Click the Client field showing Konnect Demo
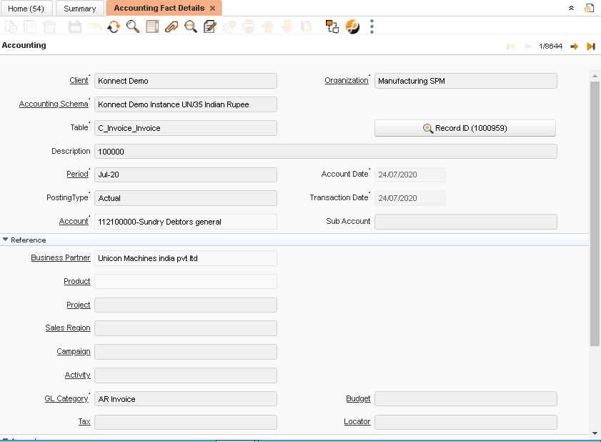 point(186,81)
